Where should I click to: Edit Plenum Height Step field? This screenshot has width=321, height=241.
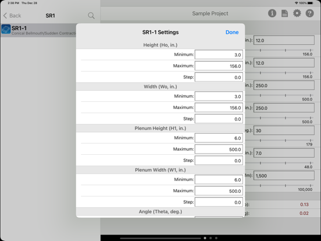[x=219, y=161]
